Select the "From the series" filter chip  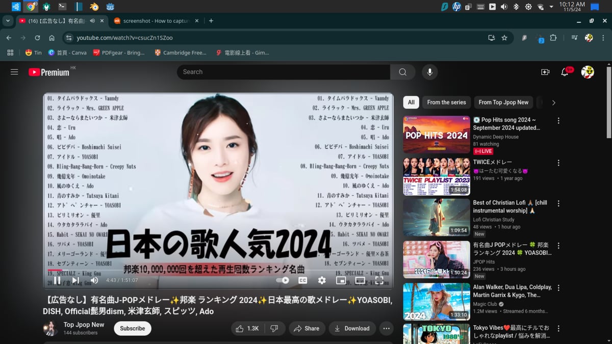tap(446, 102)
